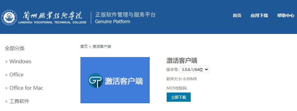Select the Windows category
Image resolution: width=297 pixels, height=111 pixels.
[20, 61]
